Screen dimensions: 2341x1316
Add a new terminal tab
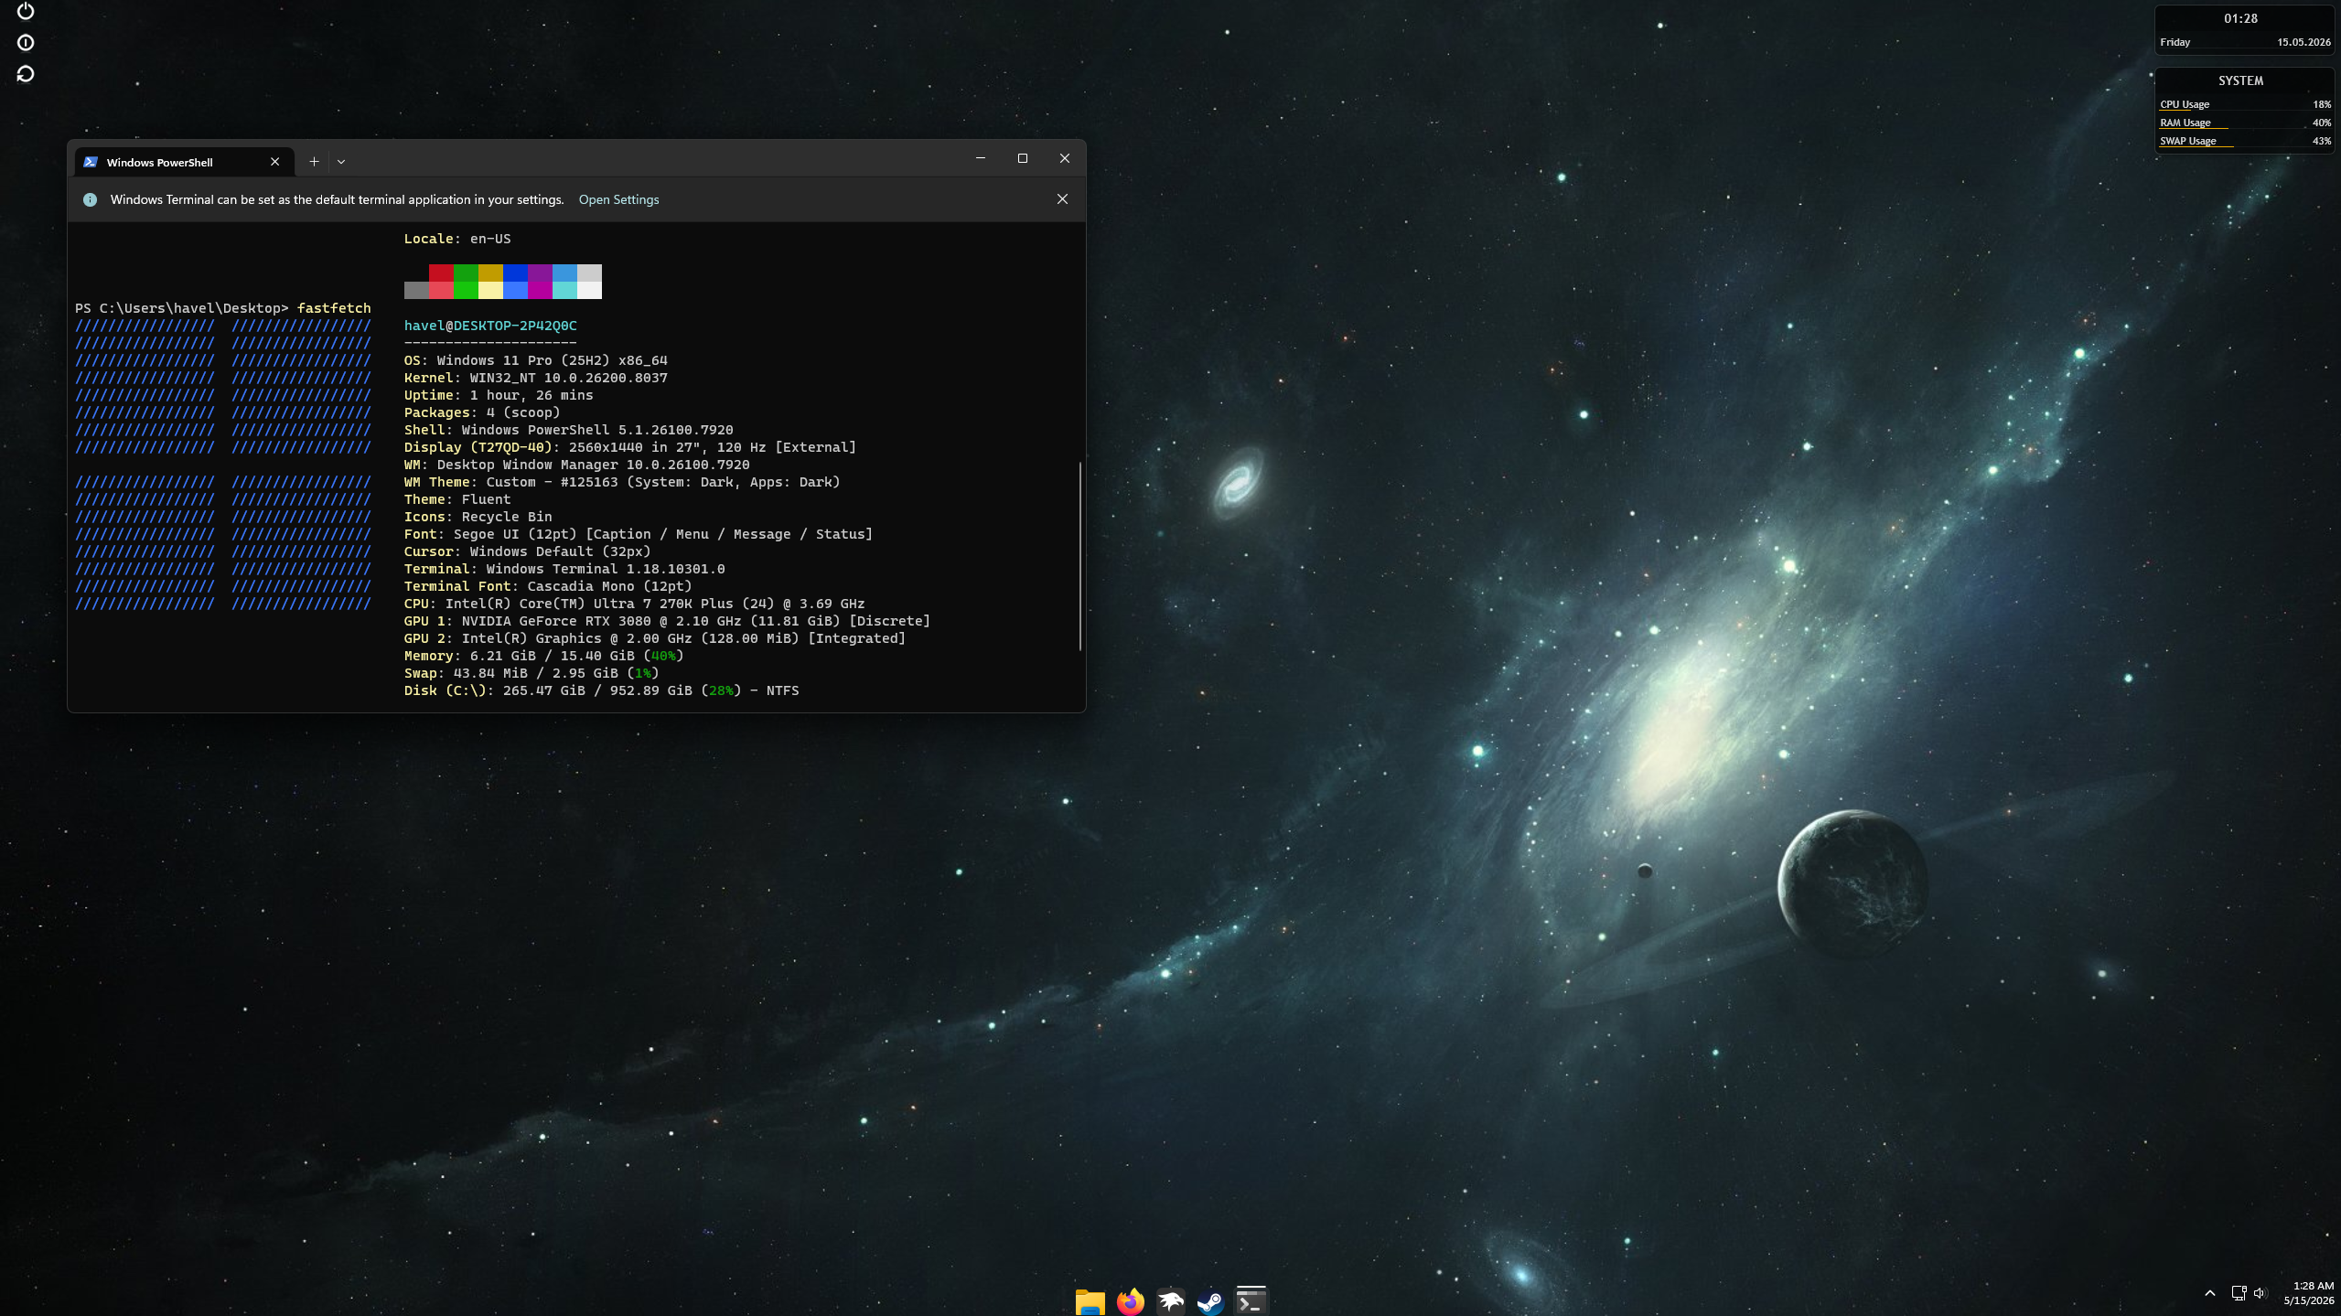(314, 162)
